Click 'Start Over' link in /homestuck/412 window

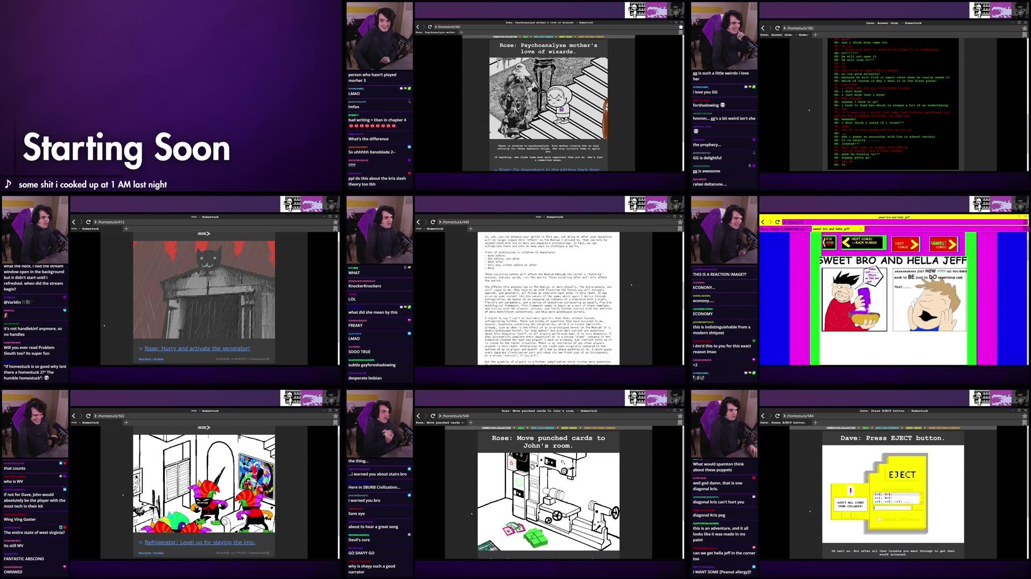pos(144,359)
